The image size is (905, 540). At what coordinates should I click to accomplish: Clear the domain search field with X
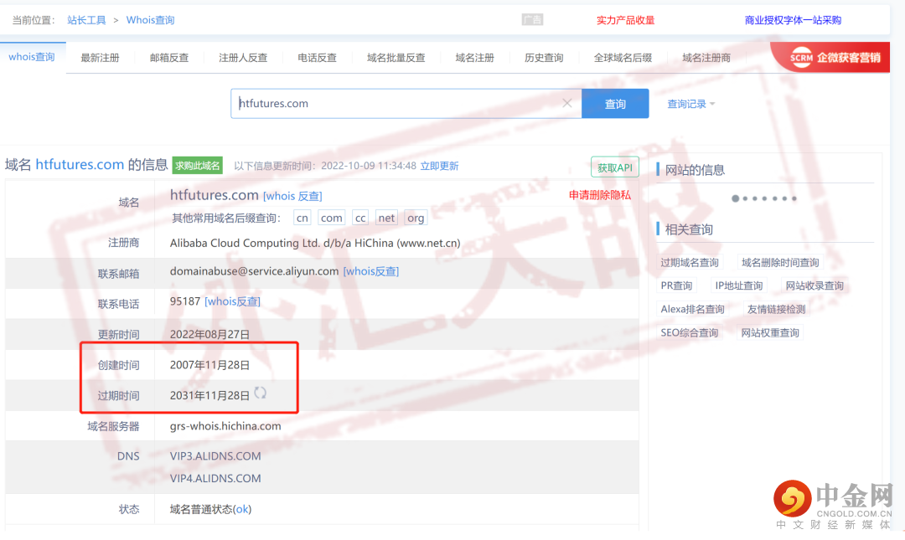[x=566, y=103]
